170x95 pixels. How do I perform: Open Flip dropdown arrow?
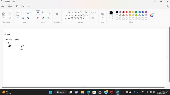click(31, 18)
